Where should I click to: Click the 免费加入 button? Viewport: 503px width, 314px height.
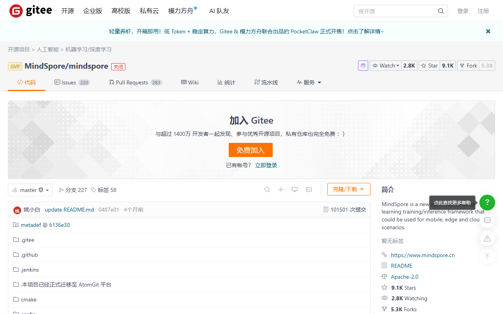(x=251, y=150)
